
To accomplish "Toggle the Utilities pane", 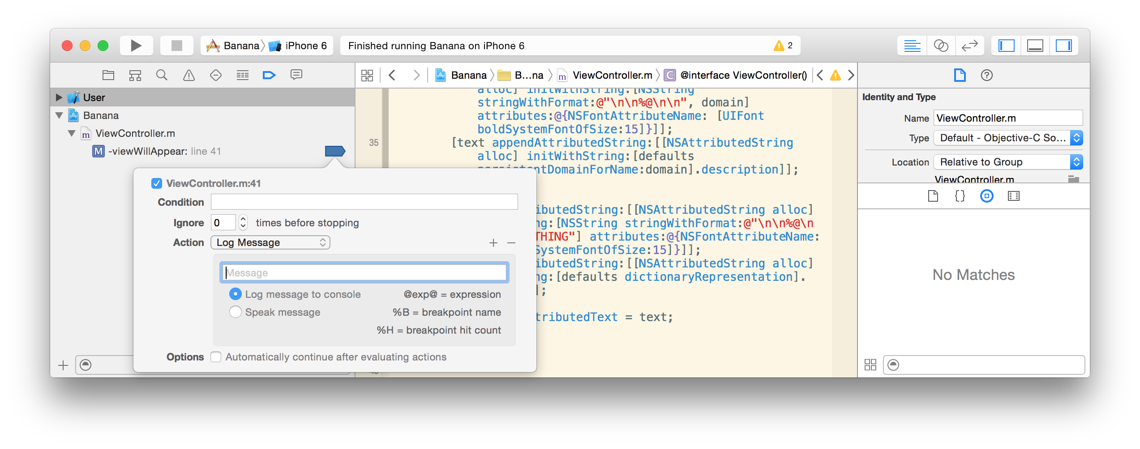I will tap(1063, 46).
